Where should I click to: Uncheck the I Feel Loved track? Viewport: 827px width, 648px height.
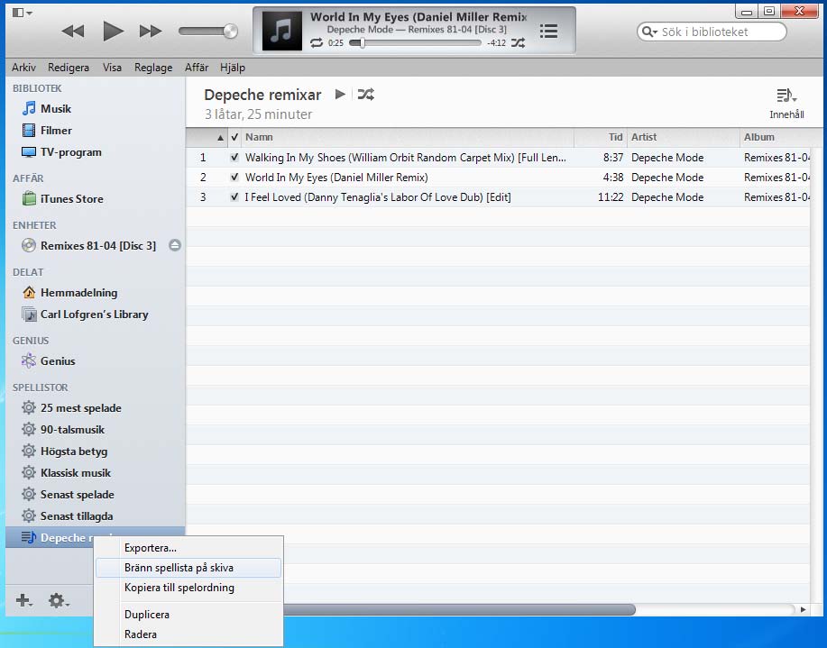pyautogui.click(x=234, y=196)
